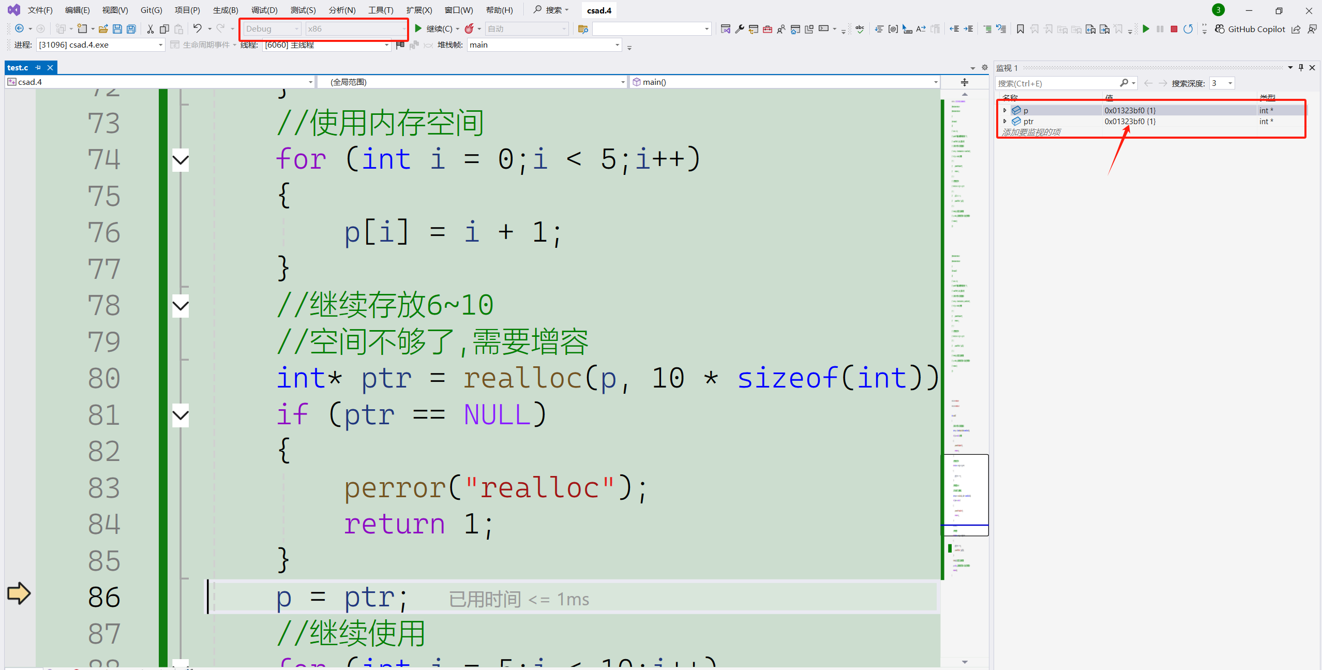The image size is (1322, 670).
Task: Stop the debugging session
Action: coord(1174,29)
